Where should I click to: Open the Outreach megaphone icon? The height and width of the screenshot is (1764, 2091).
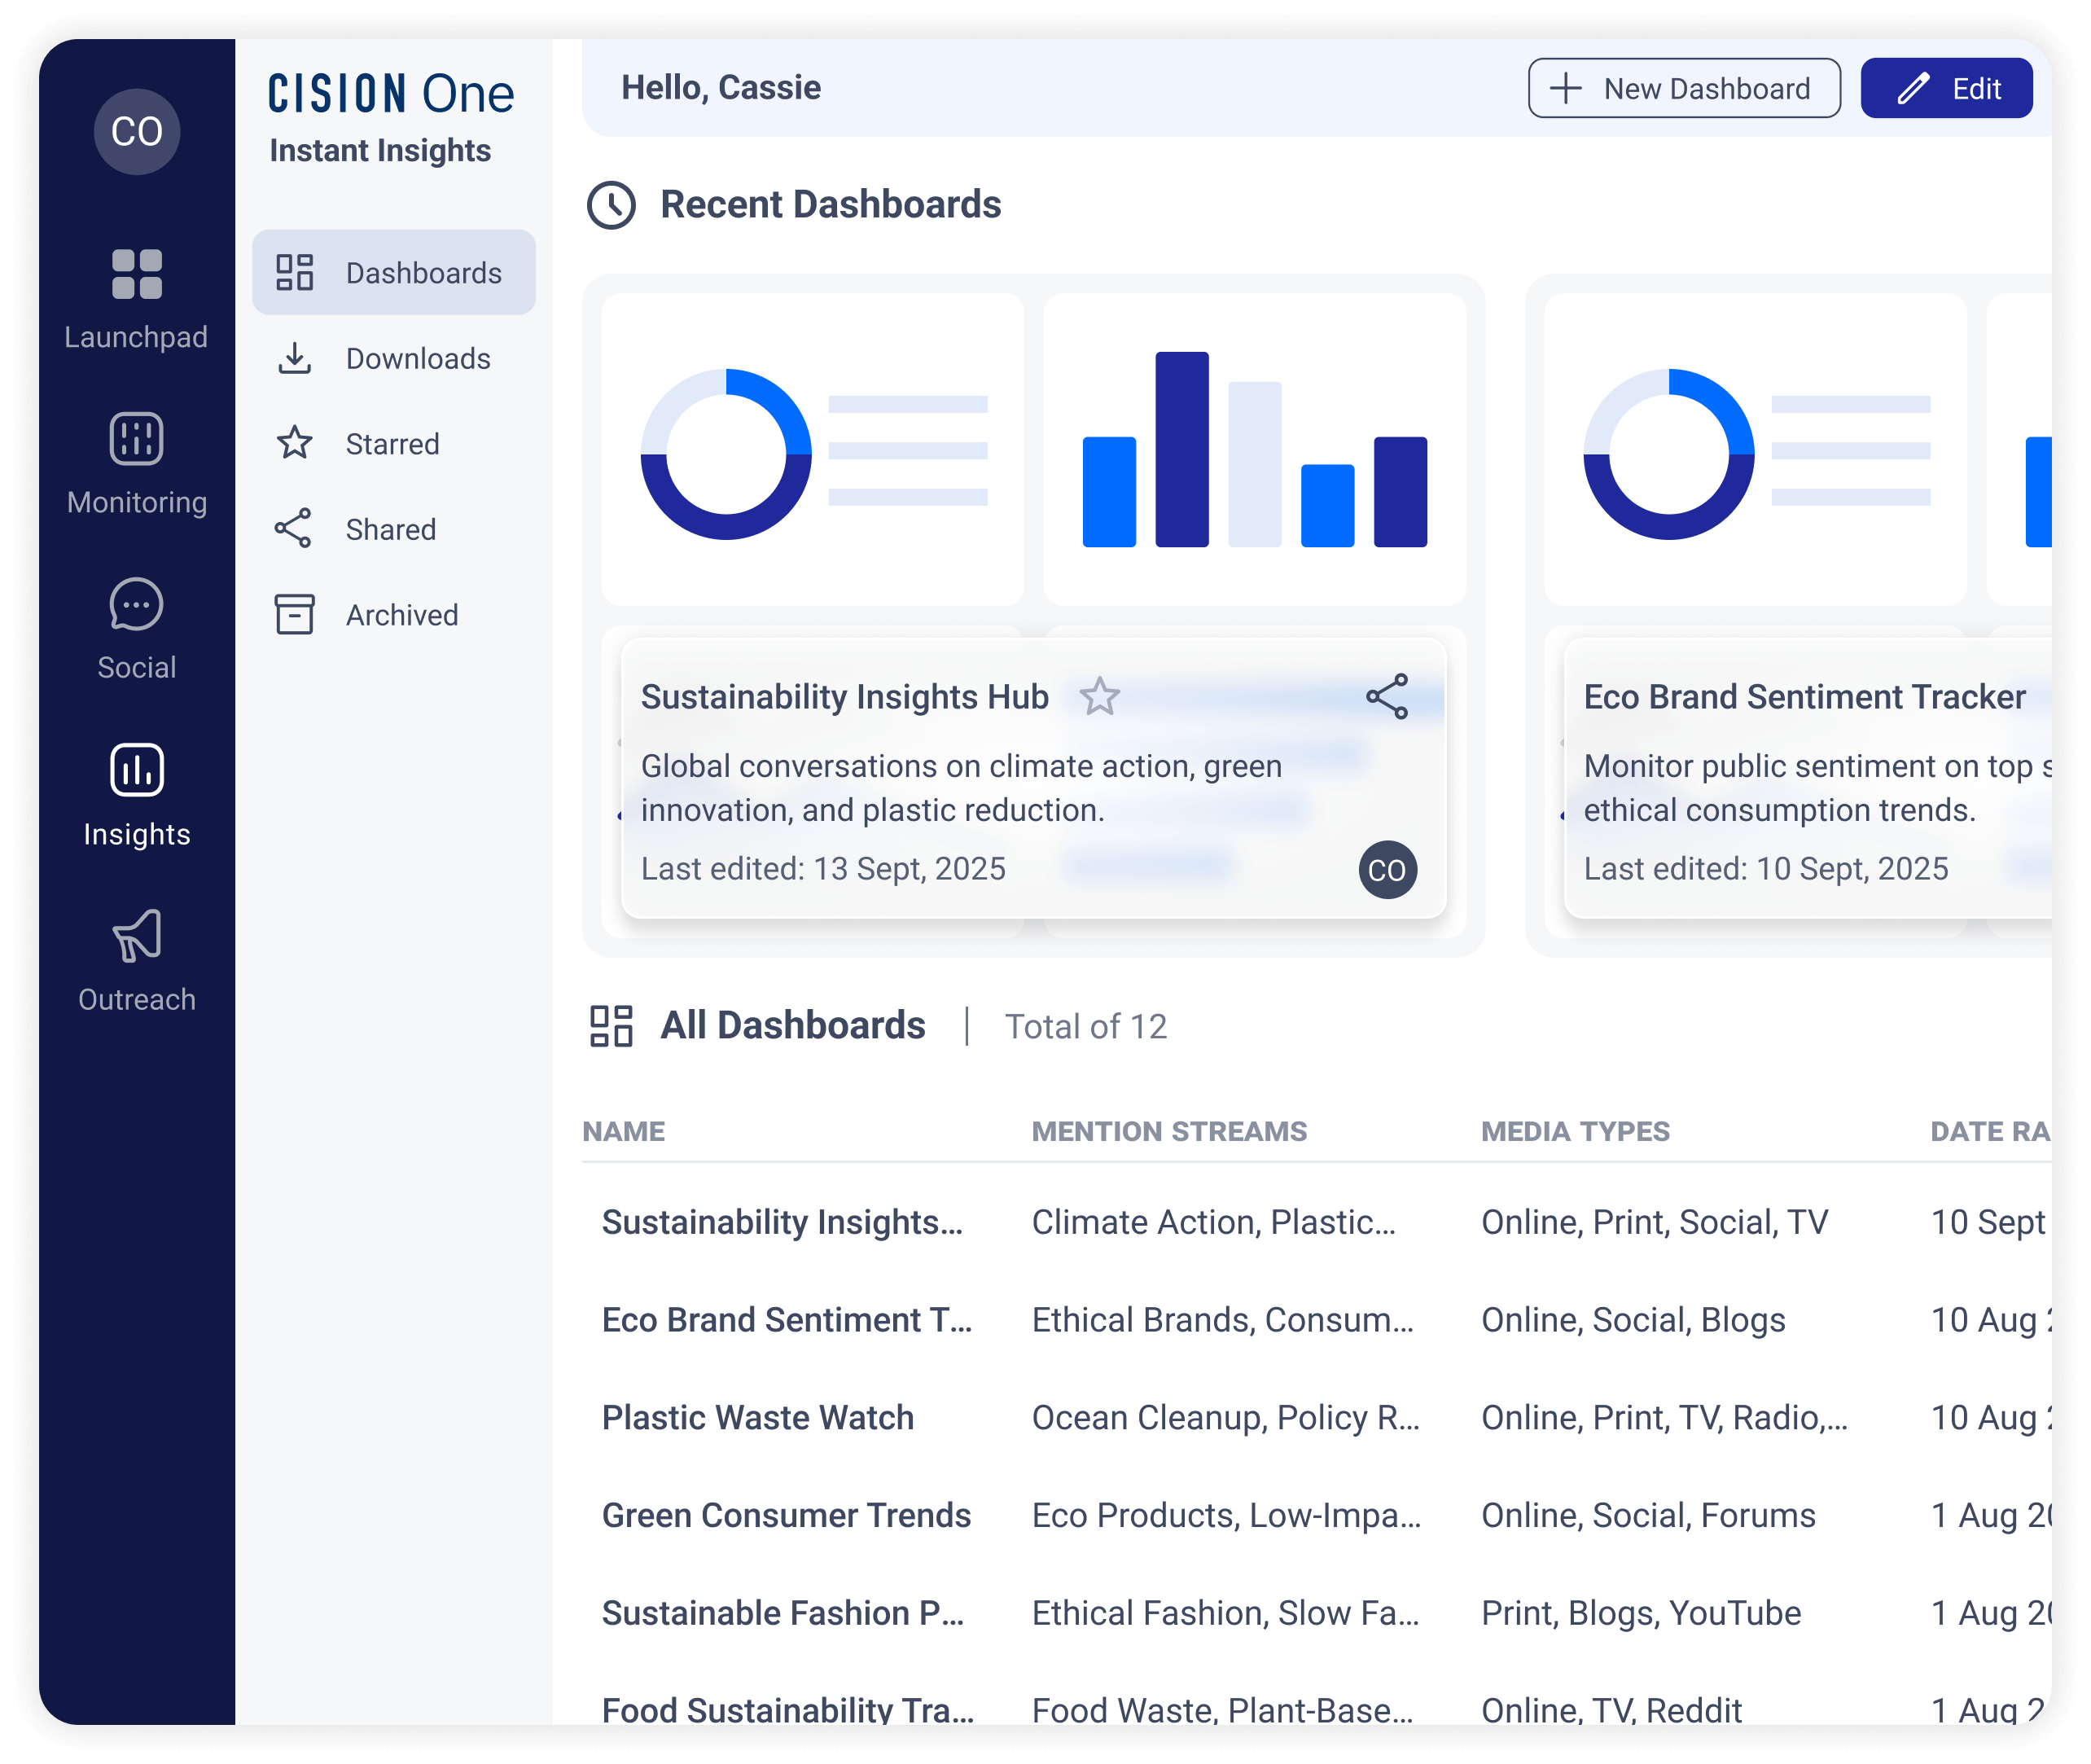pos(137,936)
